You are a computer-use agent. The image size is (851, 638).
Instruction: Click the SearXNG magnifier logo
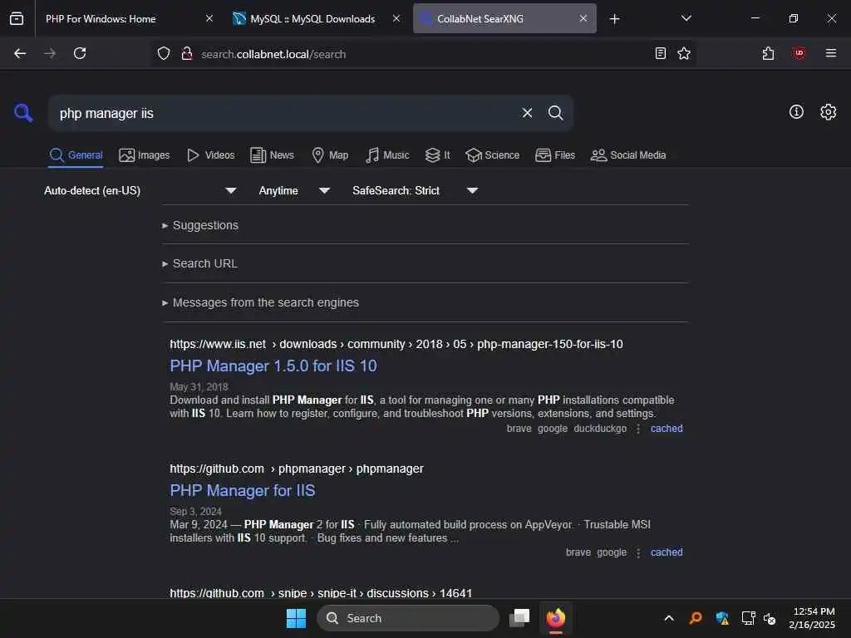point(23,113)
